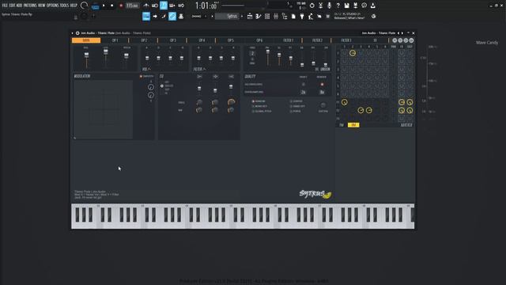This screenshot has height=285, width=506.
Task: Click the transport stop button
Action: (x=112, y=6)
